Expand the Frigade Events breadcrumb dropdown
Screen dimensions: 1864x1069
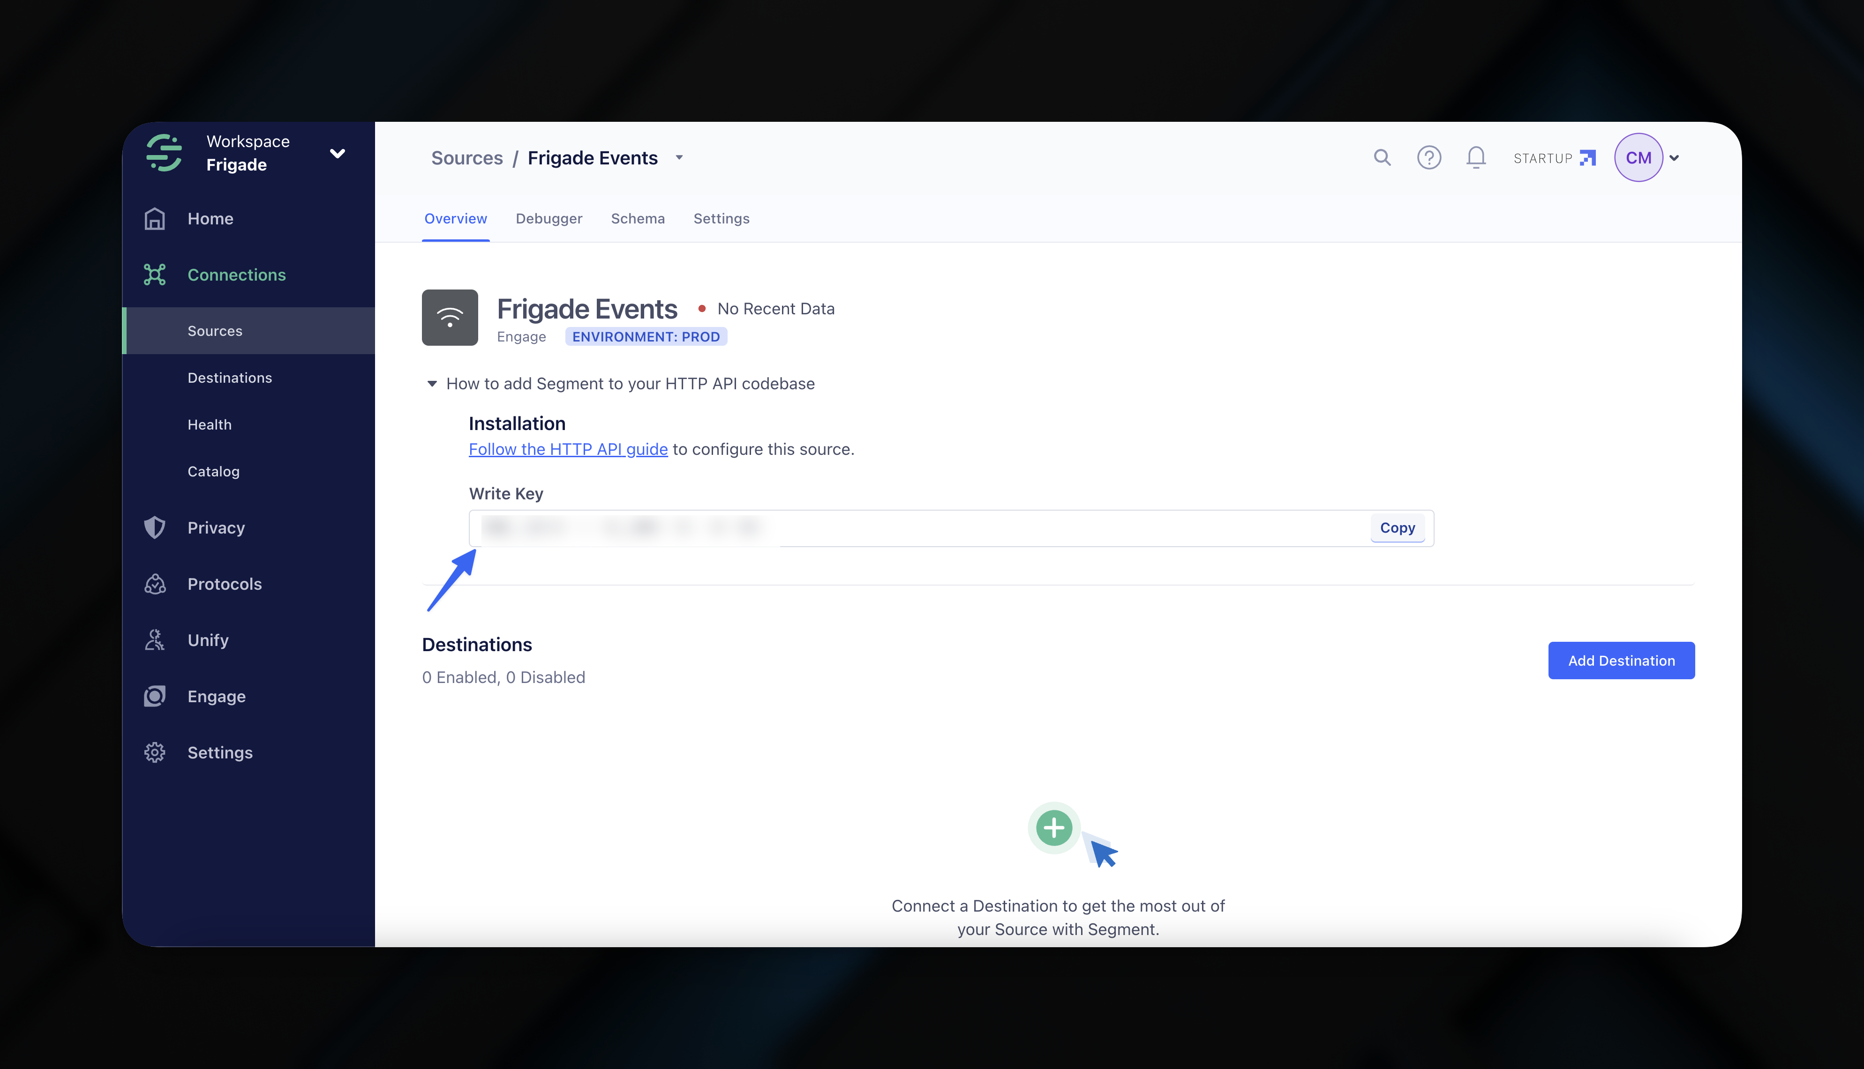[680, 158]
